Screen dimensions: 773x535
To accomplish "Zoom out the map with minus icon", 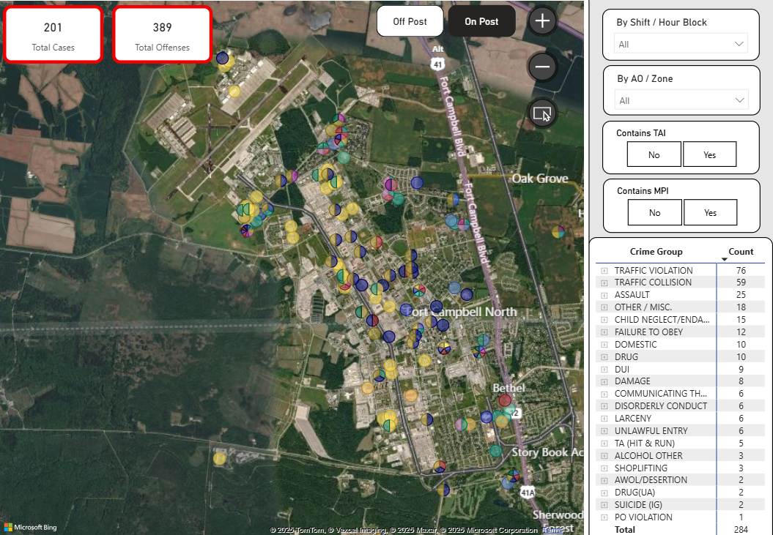I will [542, 67].
